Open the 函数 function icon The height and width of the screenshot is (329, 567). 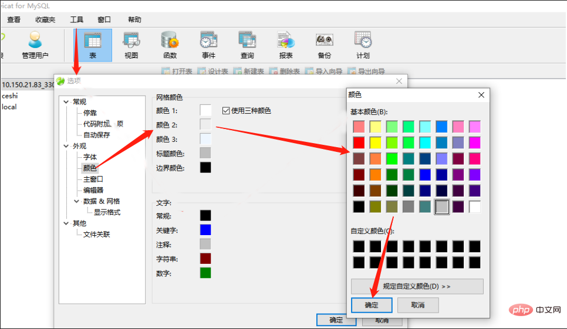coord(170,45)
